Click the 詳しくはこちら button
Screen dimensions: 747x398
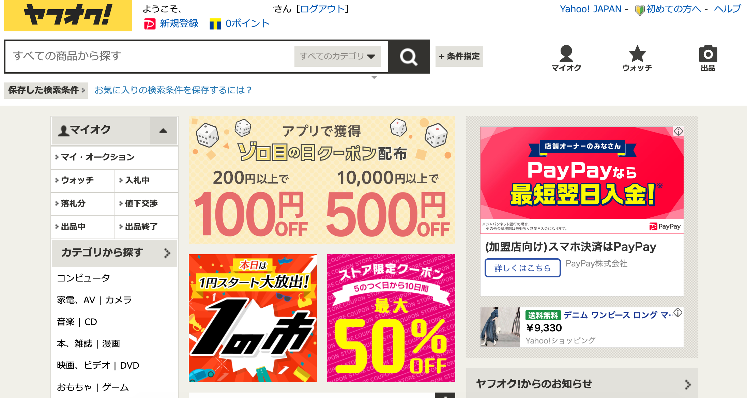522,268
